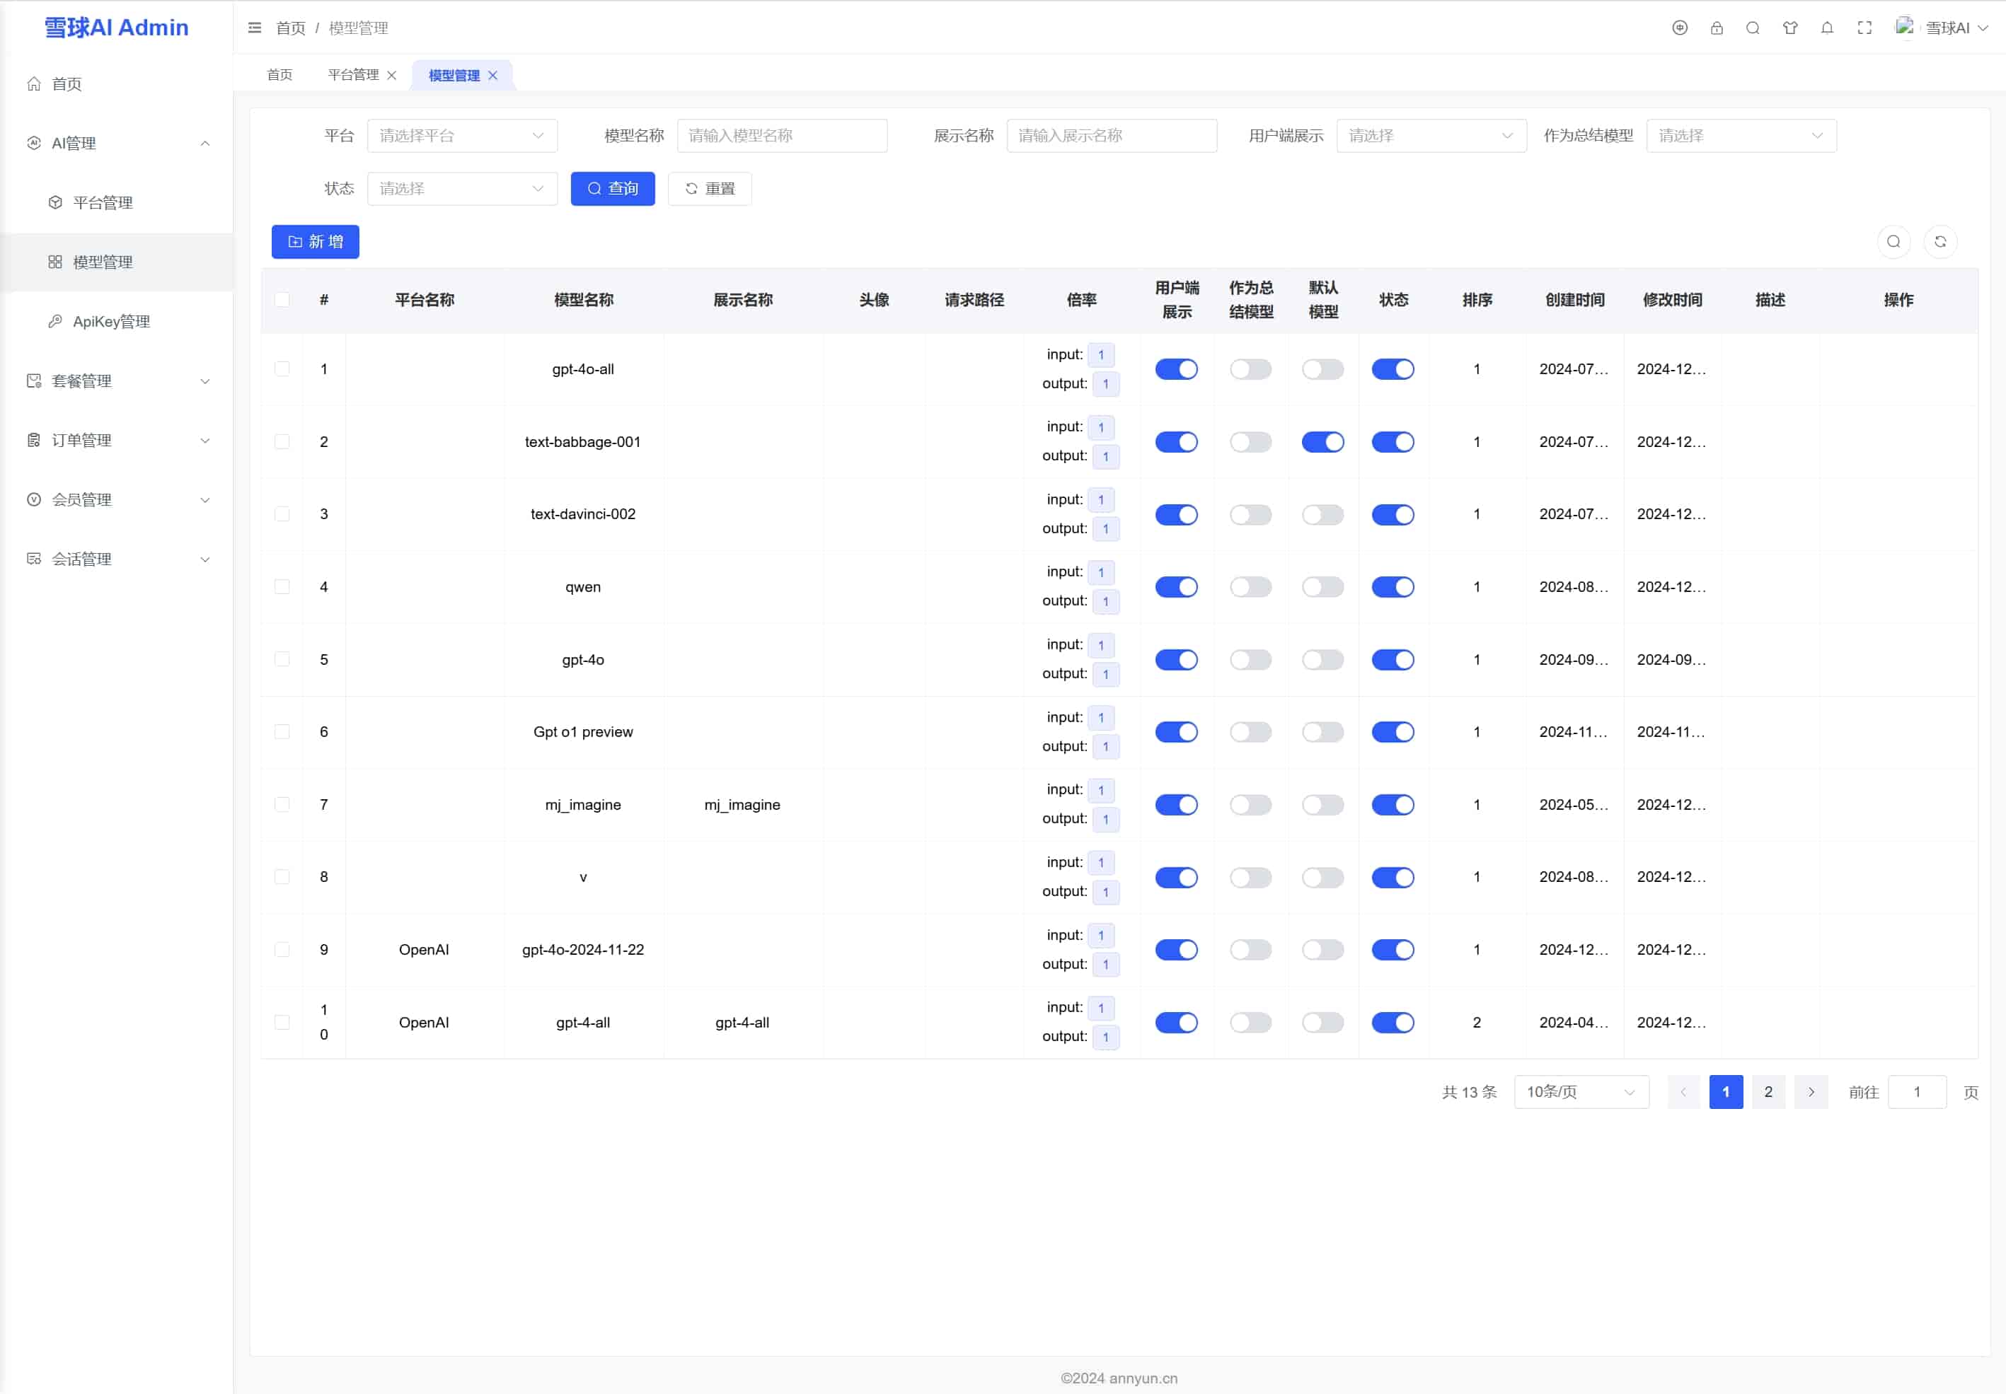The height and width of the screenshot is (1394, 2006).
Task: Click the round search toggle above table
Action: [x=1893, y=242]
